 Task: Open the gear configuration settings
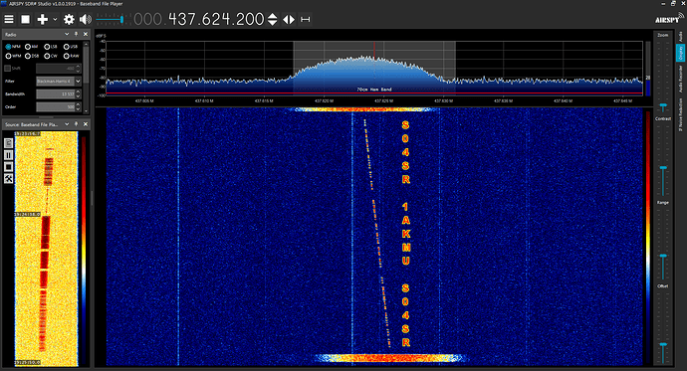tap(69, 19)
